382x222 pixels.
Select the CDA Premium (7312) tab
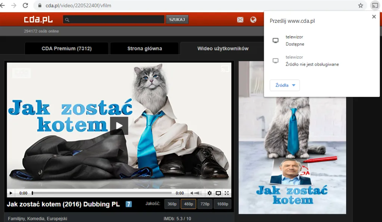pos(66,48)
